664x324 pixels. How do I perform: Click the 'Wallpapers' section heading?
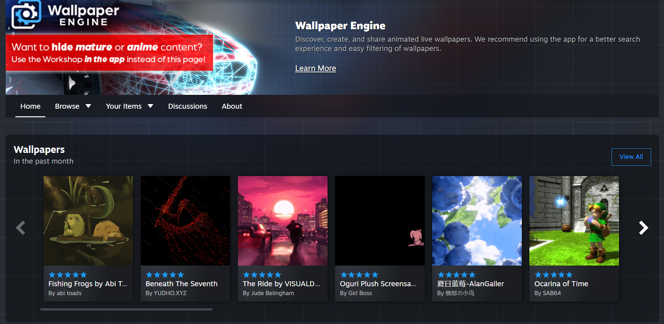tap(39, 149)
